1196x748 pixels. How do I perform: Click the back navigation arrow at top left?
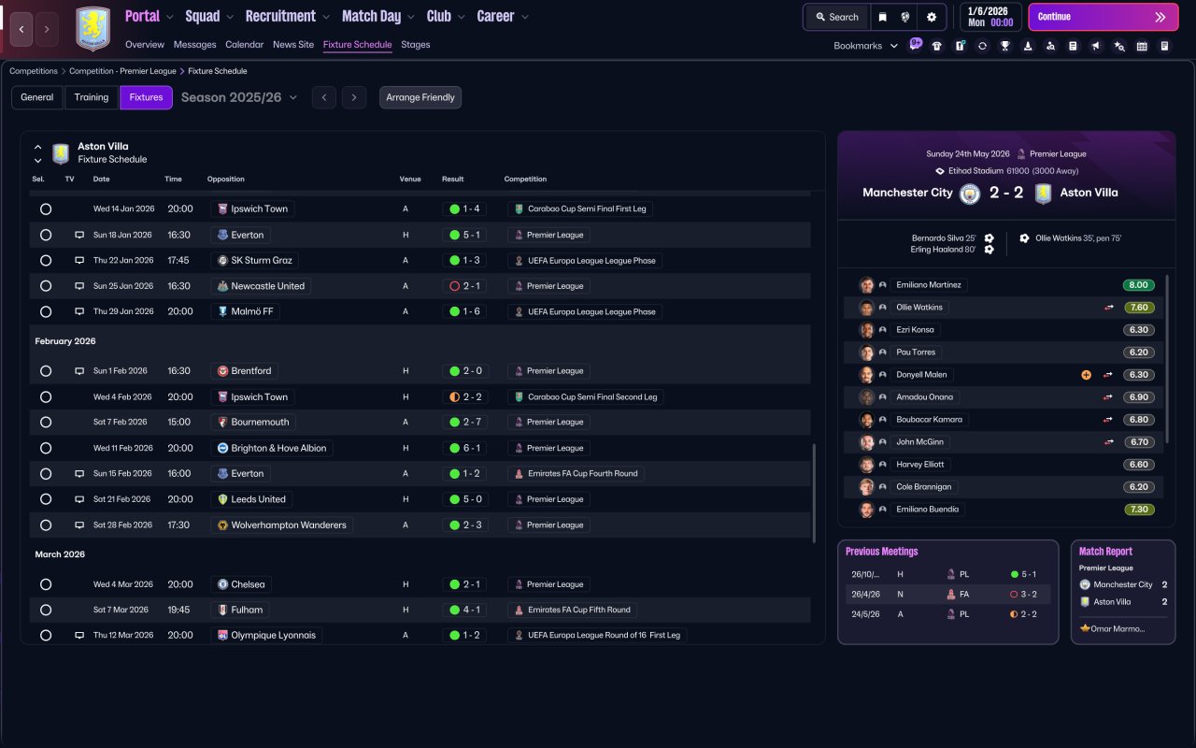22,29
